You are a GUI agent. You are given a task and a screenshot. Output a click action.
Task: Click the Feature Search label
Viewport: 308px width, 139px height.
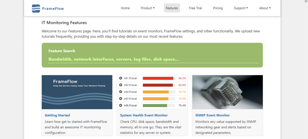coord(62,51)
